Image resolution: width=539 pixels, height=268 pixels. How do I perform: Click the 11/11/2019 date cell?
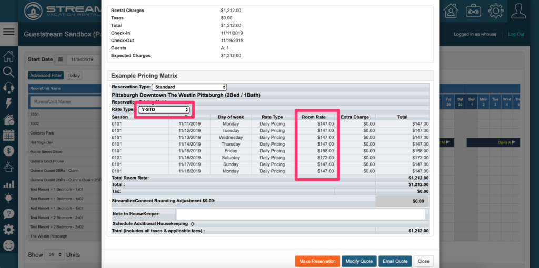point(189,124)
